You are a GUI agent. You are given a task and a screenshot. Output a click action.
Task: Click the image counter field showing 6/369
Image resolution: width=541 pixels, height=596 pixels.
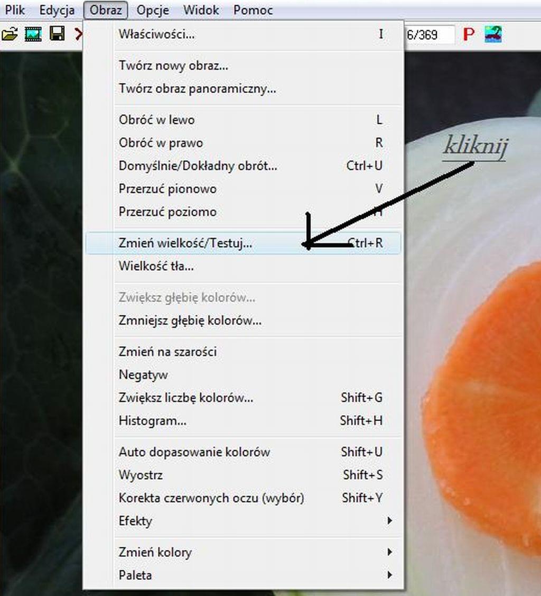click(430, 35)
